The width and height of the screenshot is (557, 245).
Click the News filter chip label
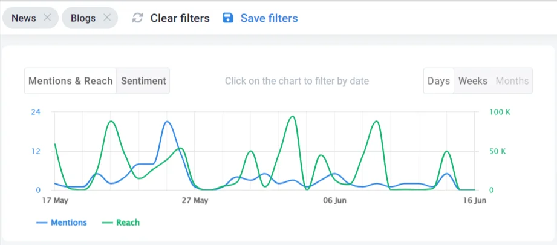[24, 18]
